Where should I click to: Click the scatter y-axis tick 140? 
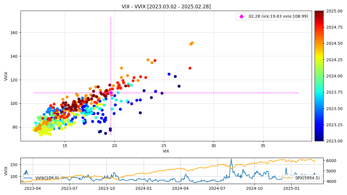pos(14,56)
